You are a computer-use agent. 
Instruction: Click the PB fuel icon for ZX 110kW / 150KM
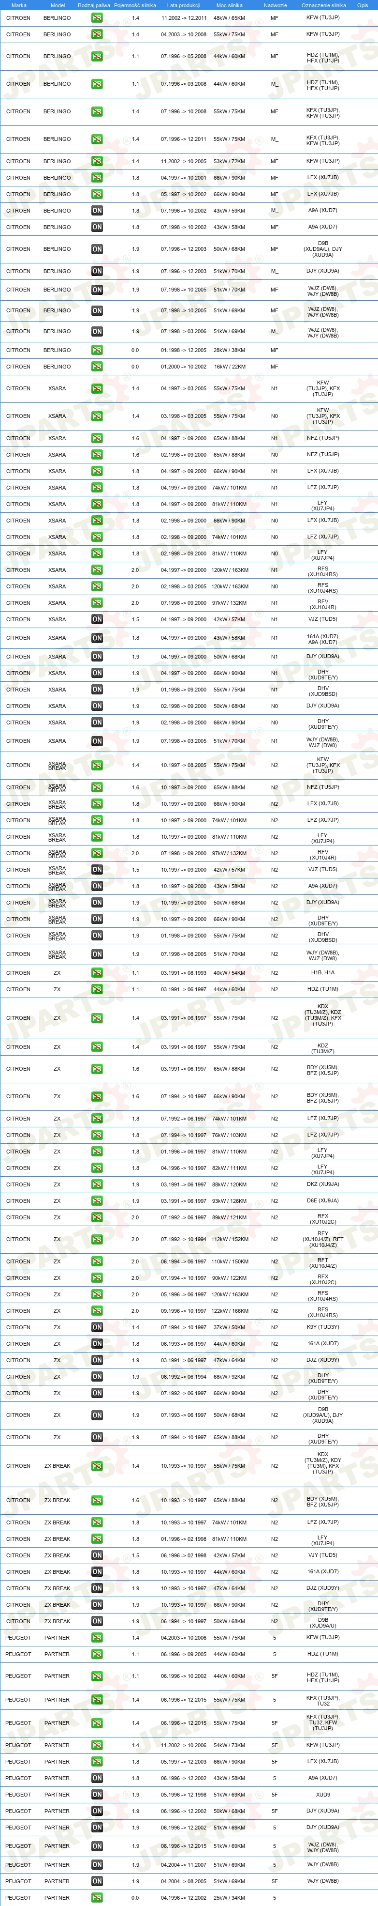point(97,1261)
